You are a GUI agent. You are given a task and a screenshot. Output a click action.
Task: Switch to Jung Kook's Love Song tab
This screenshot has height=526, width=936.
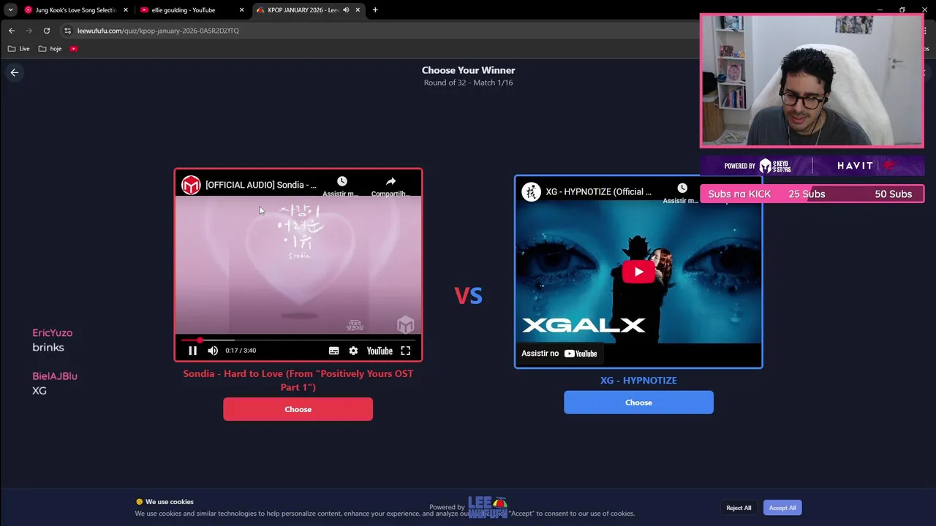pyautogui.click(x=76, y=10)
